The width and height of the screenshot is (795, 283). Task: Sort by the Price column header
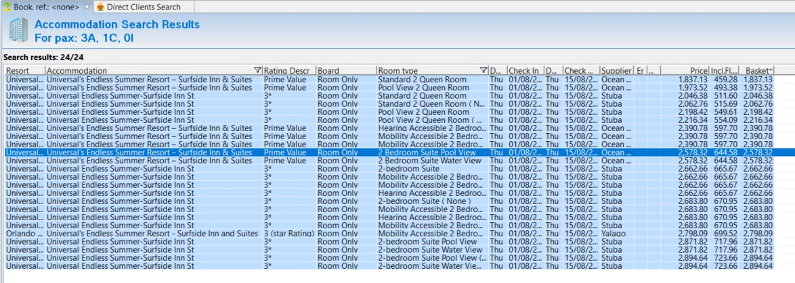(x=685, y=71)
